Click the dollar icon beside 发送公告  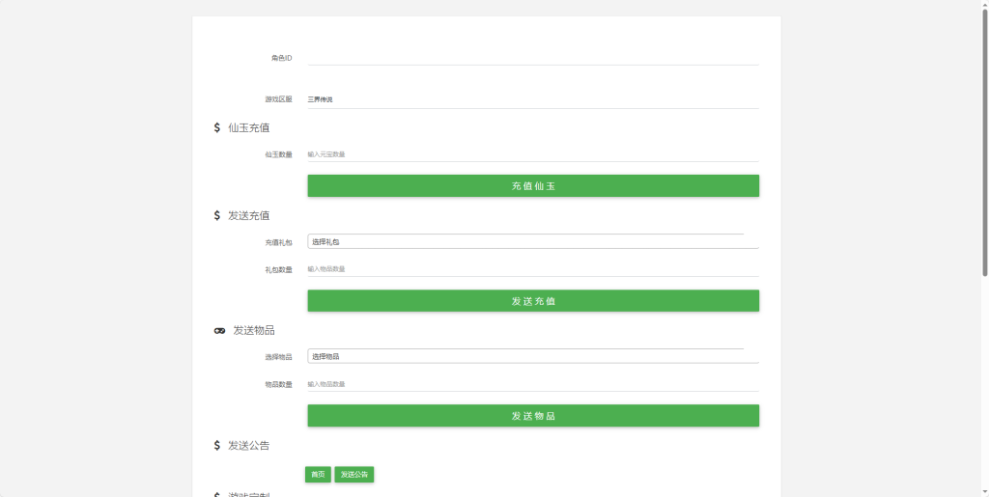click(x=217, y=445)
